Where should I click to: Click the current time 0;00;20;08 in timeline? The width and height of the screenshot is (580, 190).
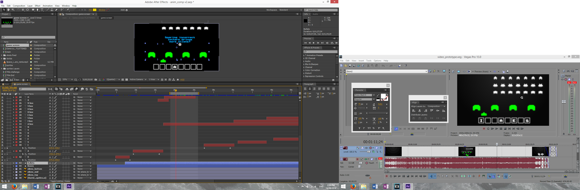[x=9, y=88]
